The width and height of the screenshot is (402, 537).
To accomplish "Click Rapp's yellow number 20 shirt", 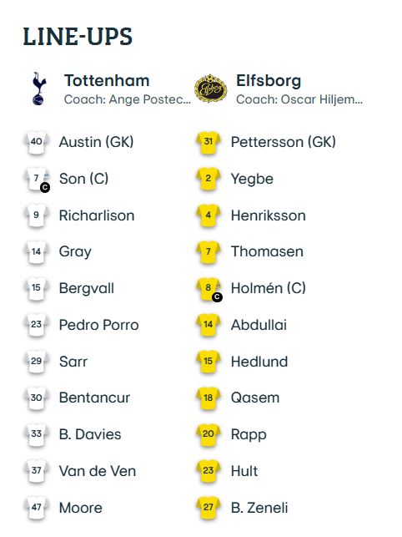I will pyautogui.click(x=209, y=435).
